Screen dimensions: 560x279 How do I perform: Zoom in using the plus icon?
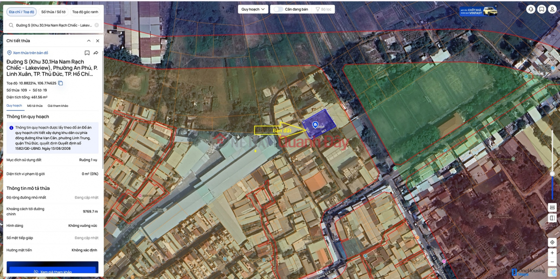coord(552,253)
